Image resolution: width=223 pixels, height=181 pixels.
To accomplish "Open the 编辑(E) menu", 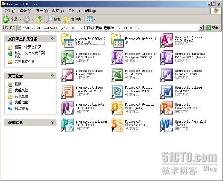I will coord(25,11).
